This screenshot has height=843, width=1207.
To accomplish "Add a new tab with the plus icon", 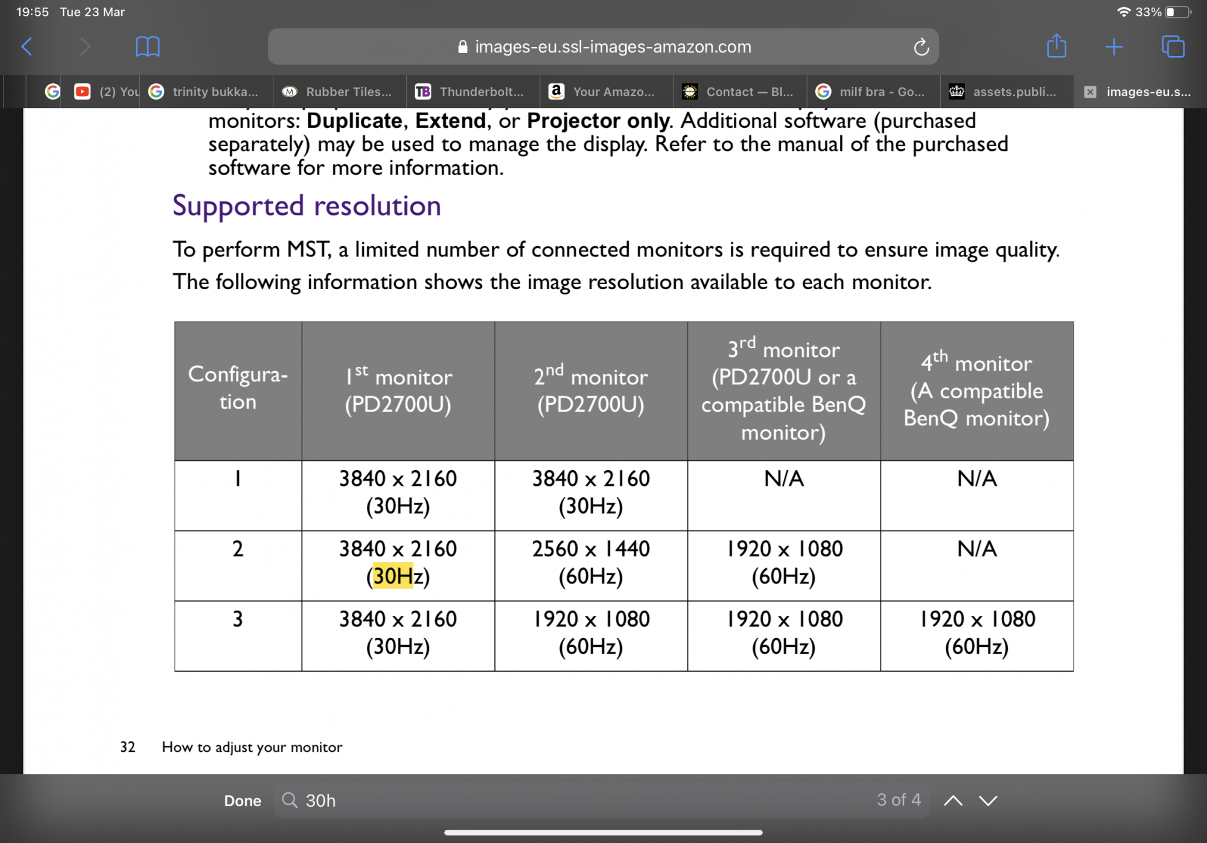I will pos(1113,46).
